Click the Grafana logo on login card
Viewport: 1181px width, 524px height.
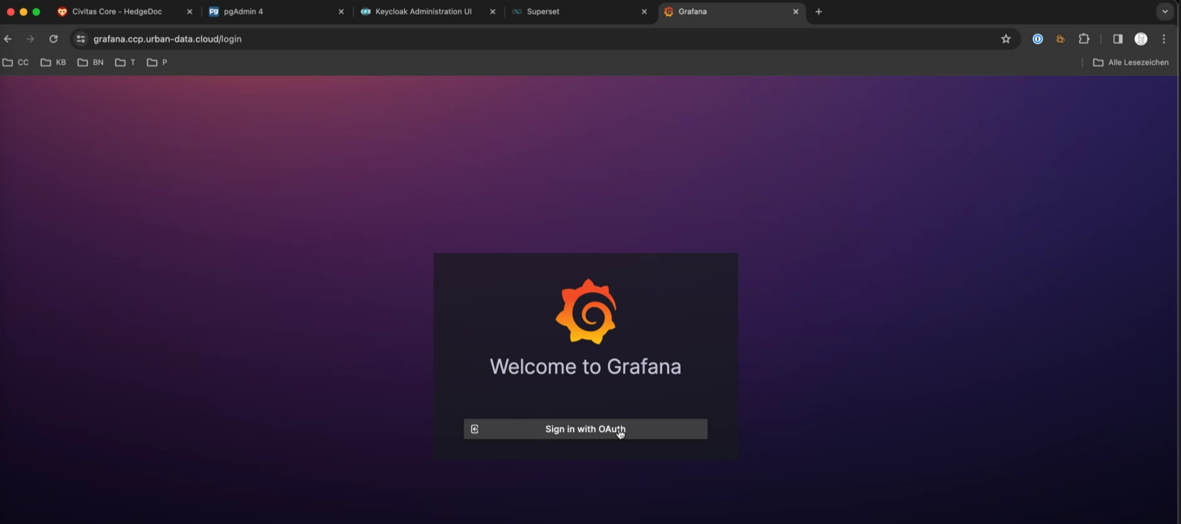click(x=586, y=311)
